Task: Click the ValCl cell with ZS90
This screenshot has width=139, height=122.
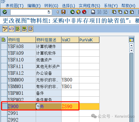Action: click(70, 107)
